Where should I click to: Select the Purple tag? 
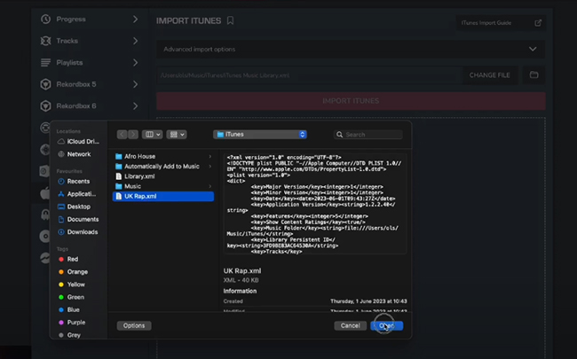pyautogui.click(x=72, y=323)
